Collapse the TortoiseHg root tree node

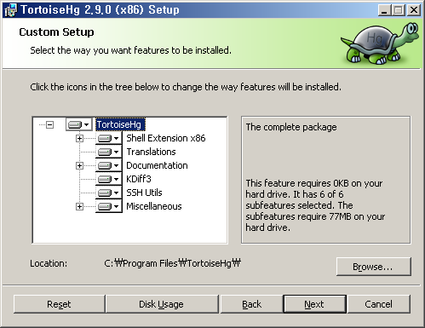[50, 124]
